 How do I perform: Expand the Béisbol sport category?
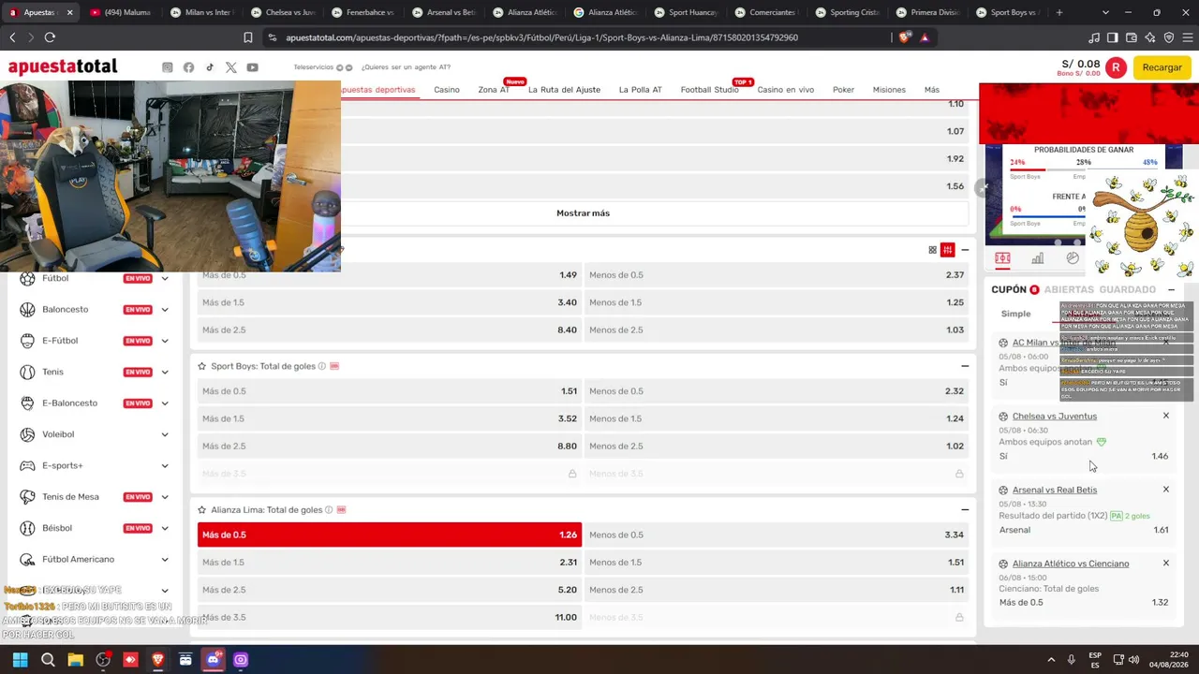[165, 528]
